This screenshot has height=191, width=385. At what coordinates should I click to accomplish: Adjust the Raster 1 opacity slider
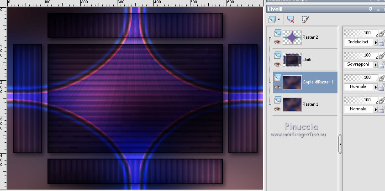tap(360, 100)
